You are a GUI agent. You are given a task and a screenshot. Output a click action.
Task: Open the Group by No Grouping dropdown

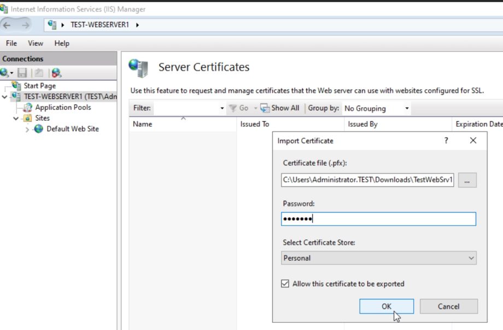tap(406, 108)
